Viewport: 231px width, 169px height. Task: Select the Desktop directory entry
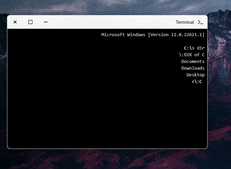[196, 75]
